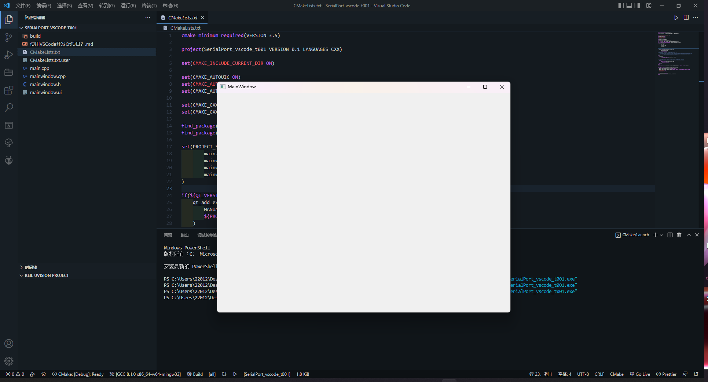Click the status bar home icon
This screenshot has width=708, height=382.
coord(44,374)
